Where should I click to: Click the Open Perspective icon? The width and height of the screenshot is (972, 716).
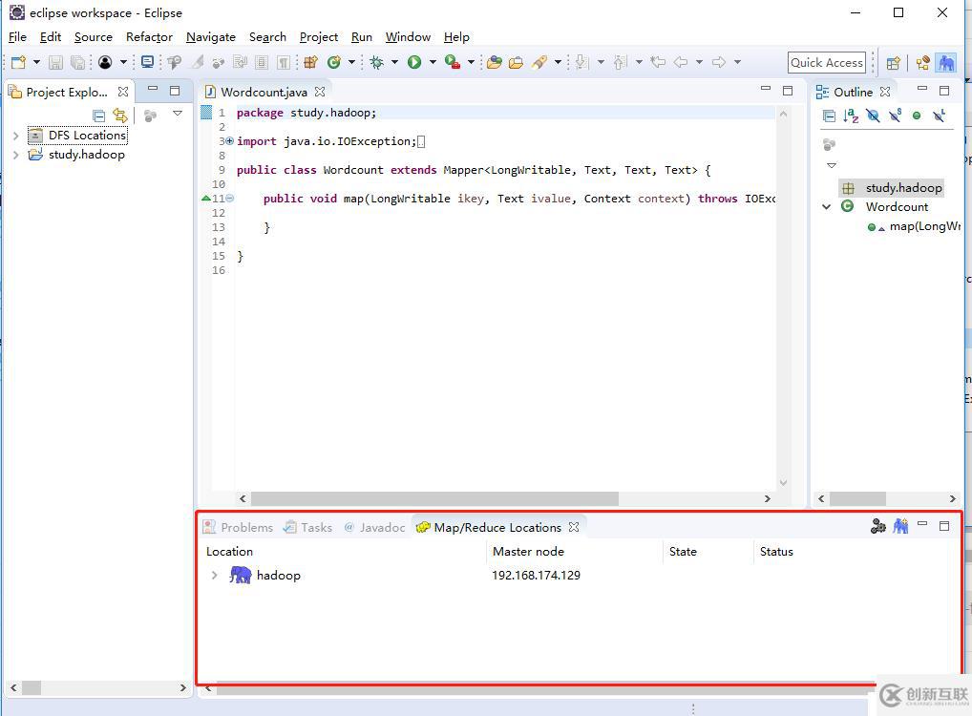point(894,63)
